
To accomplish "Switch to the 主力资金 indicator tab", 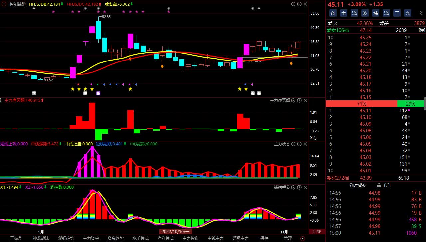I will point(91,238).
